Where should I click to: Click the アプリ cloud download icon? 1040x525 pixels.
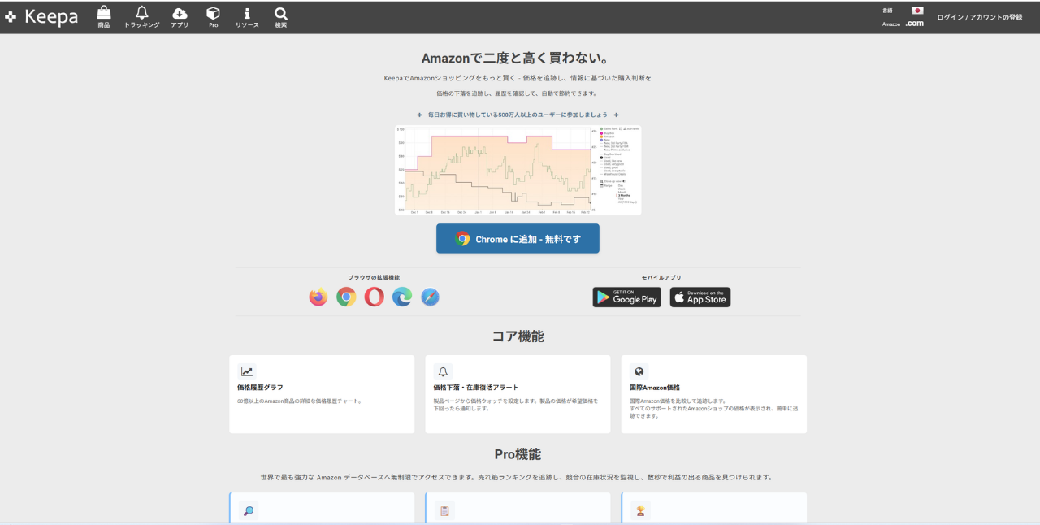tap(180, 16)
